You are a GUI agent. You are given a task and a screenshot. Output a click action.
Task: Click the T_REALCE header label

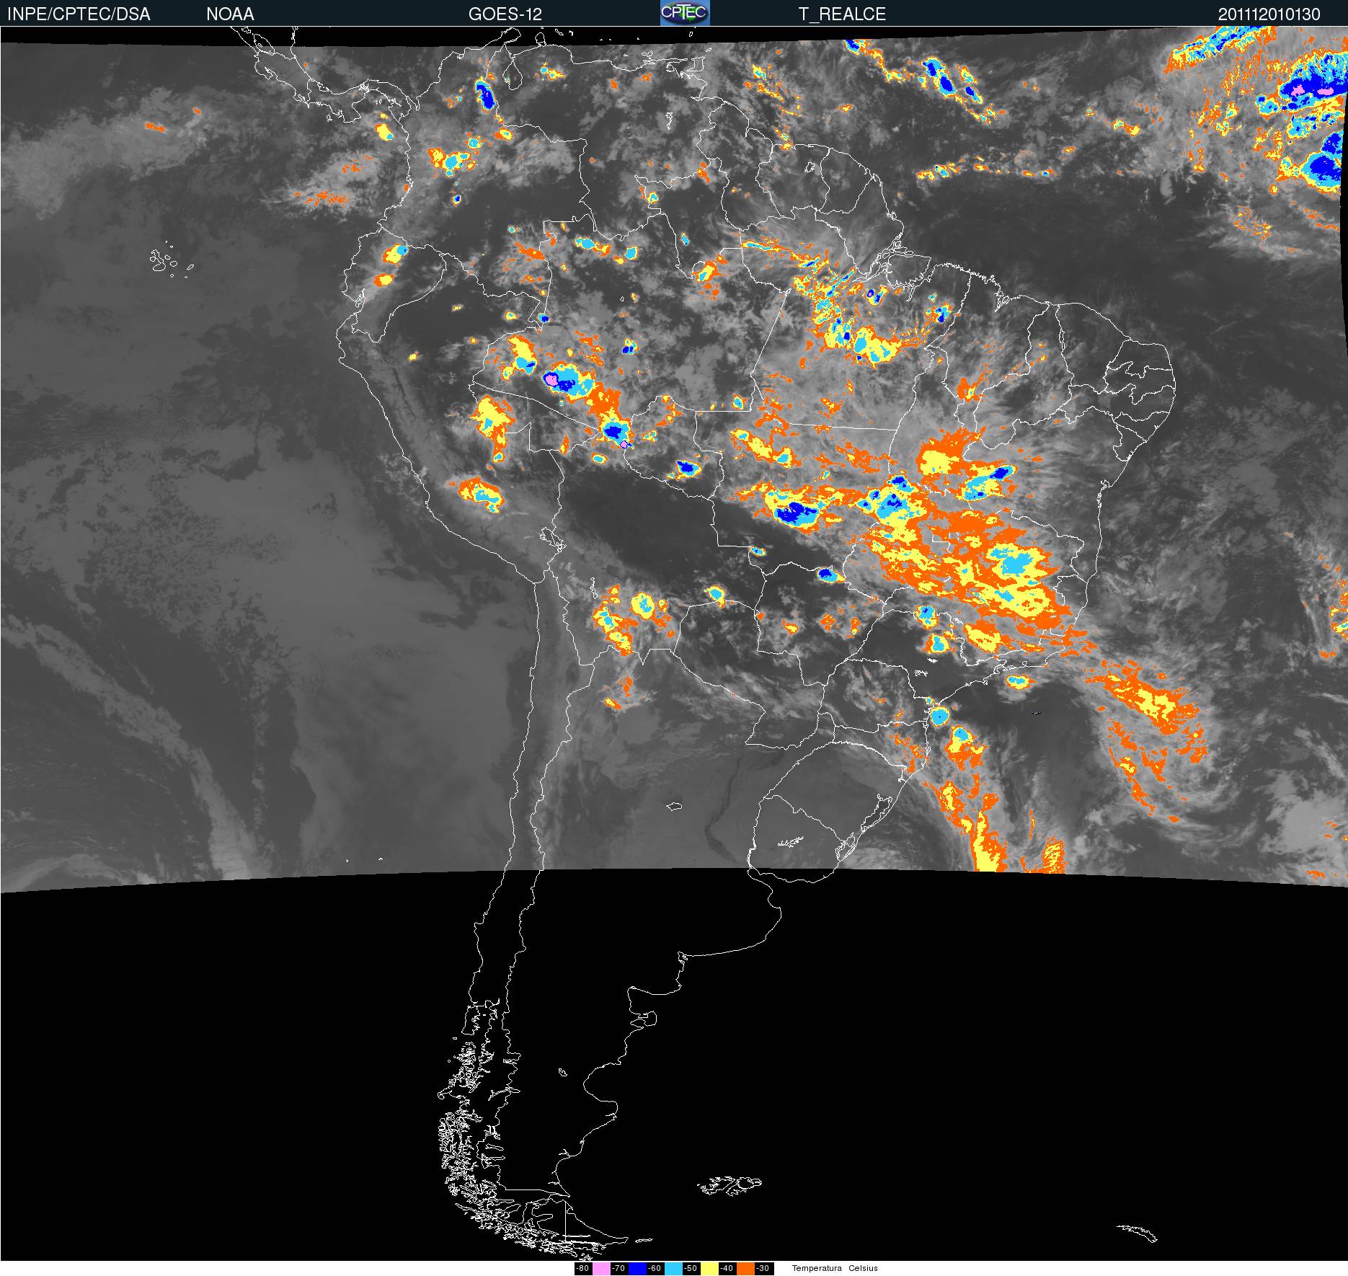point(842,14)
